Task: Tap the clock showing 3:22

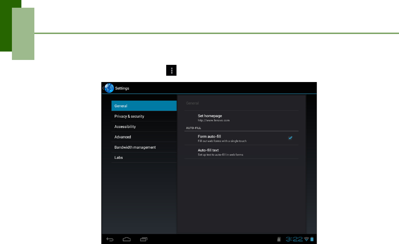Action: pyautogui.click(x=294, y=239)
